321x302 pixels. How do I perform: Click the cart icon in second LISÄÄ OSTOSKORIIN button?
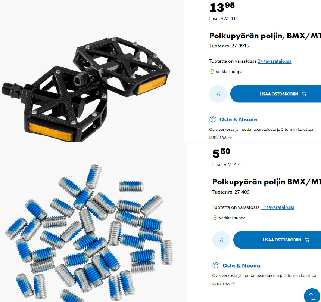pos(307,240)
